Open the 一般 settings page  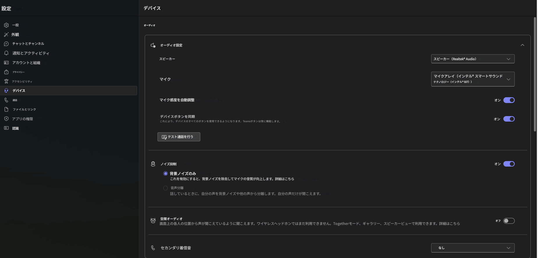68,25
